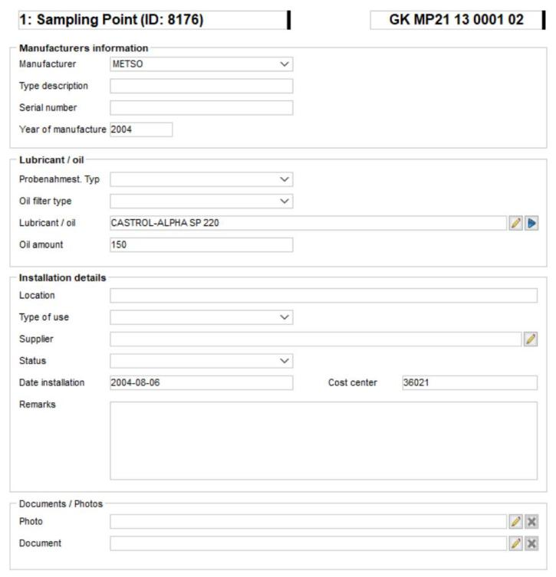Edit the Lubricant / oil entry with the pencil icon
The height and width of the screenshot is (577, 556).
pyautogui.click(x=515, y=223)
